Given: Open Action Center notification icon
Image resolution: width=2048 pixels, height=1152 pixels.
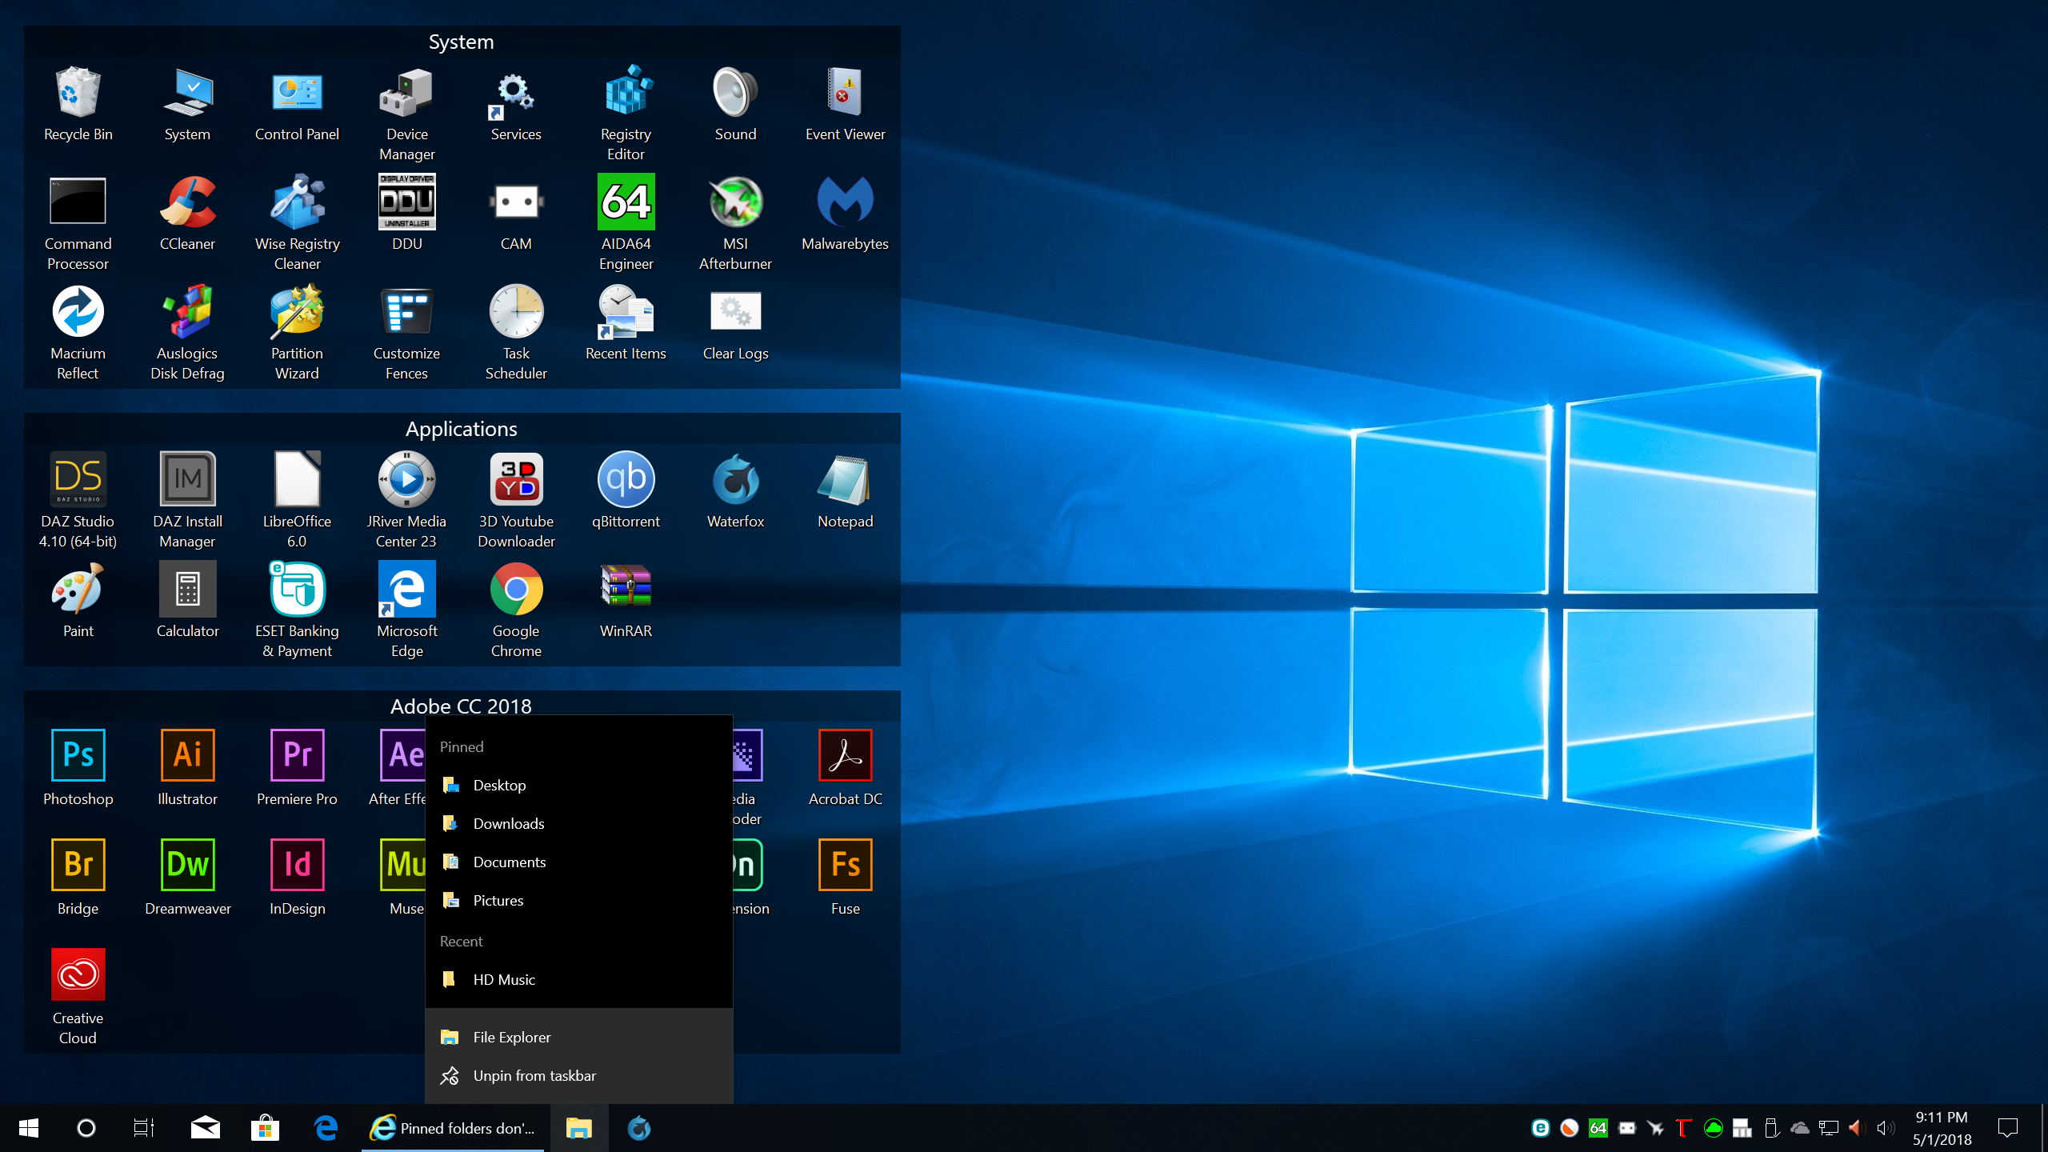Looking at the screenshot, I should pyautogui.click(x=2008, y=1128).
